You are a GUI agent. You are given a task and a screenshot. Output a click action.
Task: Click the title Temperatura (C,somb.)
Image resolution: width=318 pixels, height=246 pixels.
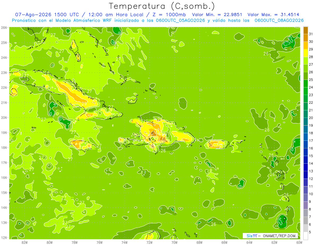click(x=162, y=6)
